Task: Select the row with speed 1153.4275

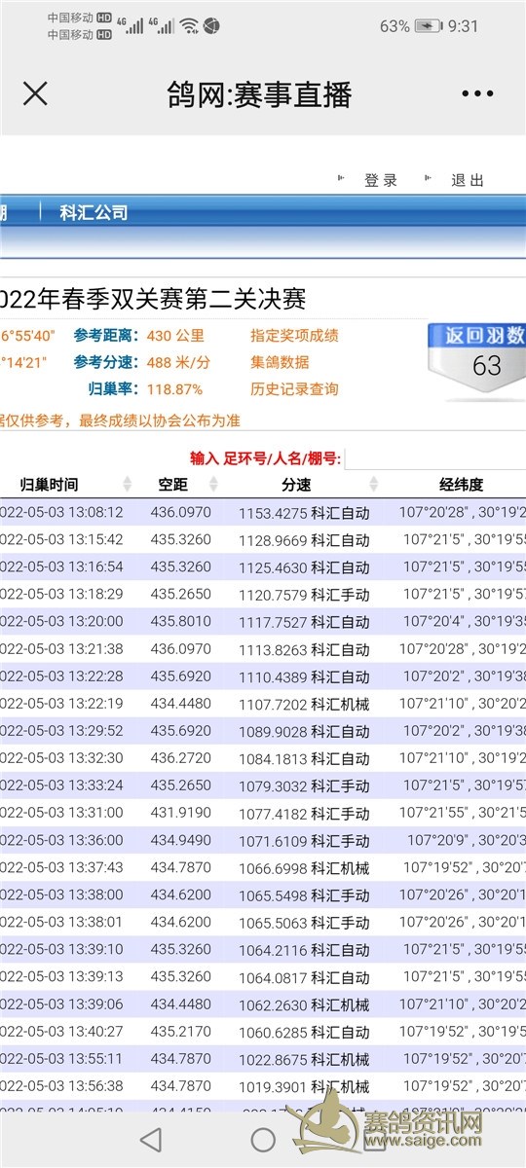Action: (x=263, y=512)
